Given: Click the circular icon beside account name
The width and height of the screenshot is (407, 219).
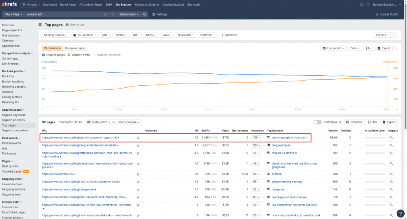Looking at the screenshot, I should [x=368, y=4].
